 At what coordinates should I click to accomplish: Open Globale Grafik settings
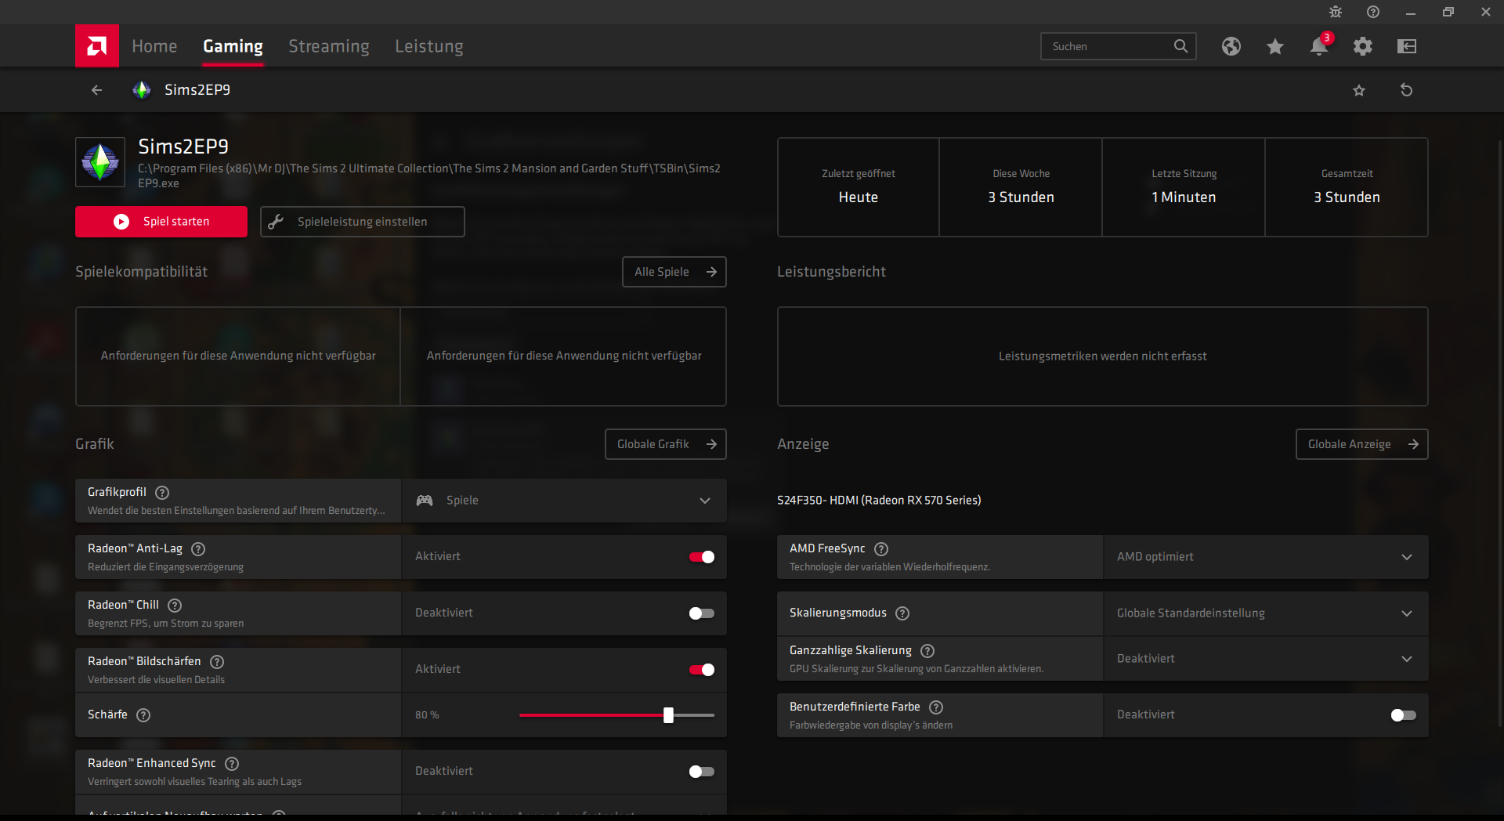[x=665, y=444]
